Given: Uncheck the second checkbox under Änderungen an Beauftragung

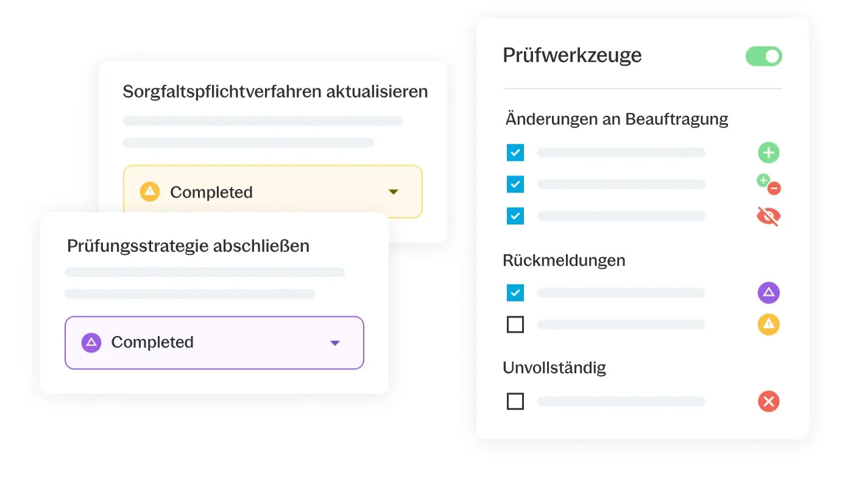Looking at the screenshot, I should click(x=515, y=184).
